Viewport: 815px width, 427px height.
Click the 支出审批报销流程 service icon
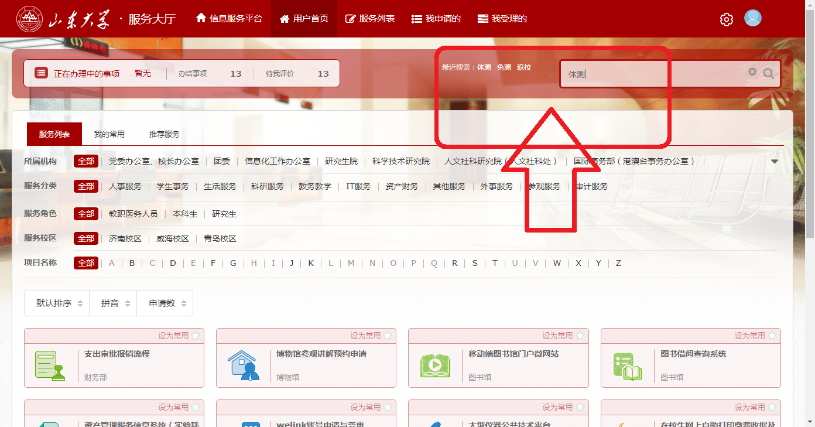click(50, 365)
